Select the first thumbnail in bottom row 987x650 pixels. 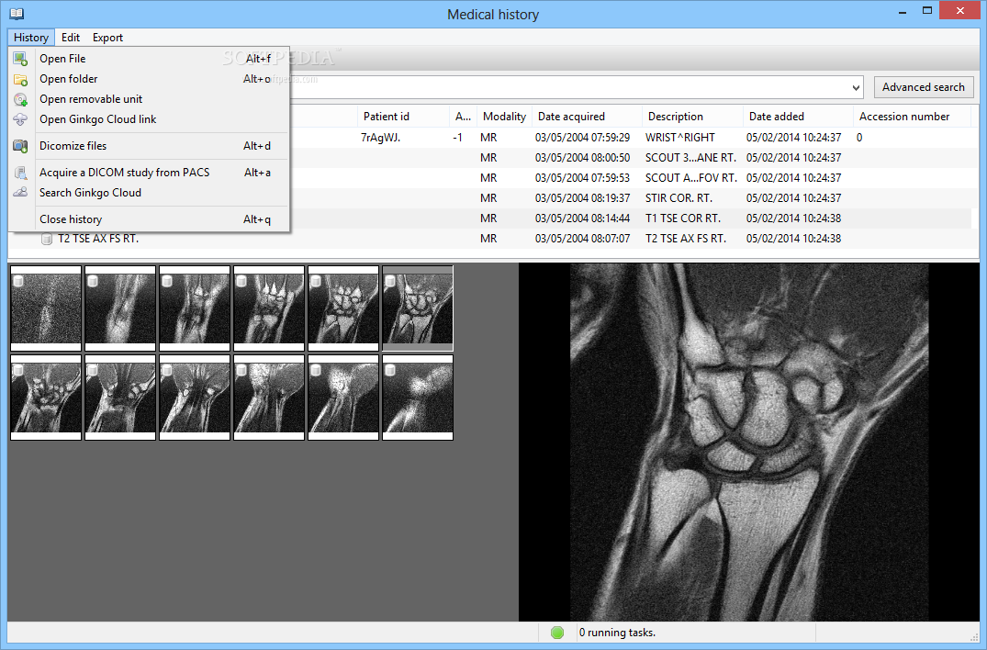[46, 398]
